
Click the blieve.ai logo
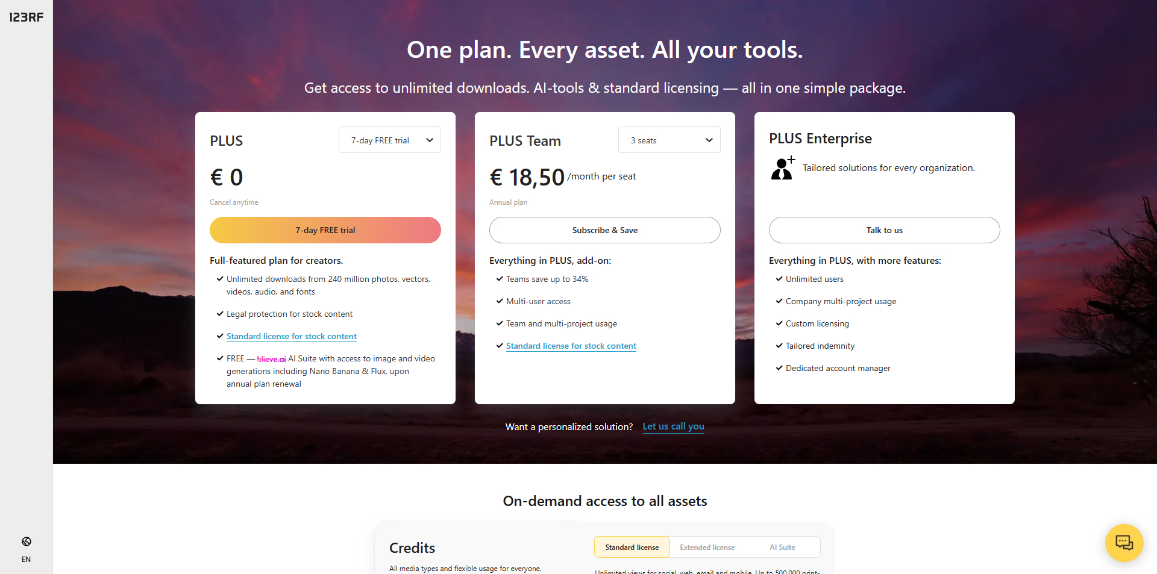[x=271, y=359]
